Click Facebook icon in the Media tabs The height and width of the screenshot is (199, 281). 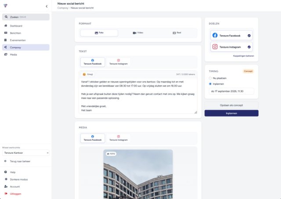pyautogui.click(x=93, y=137)
